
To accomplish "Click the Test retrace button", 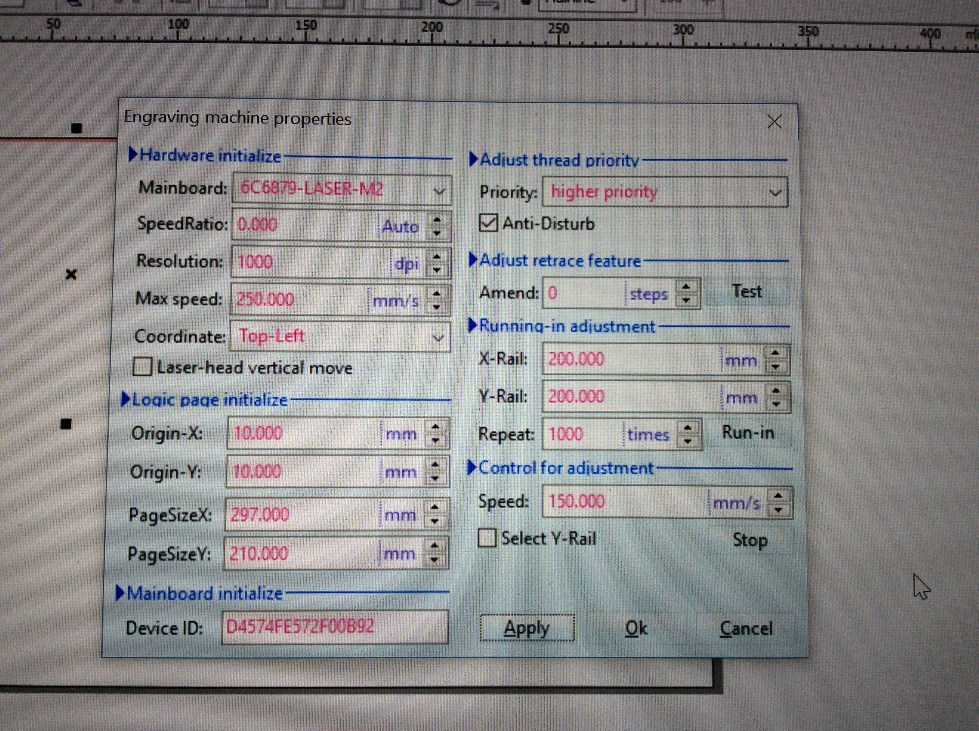I will pyautogui.click(x=747, y=291).
